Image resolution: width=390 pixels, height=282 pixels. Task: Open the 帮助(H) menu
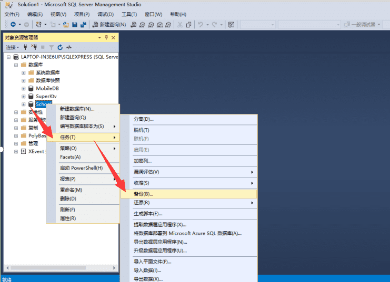click(x=178, y=14)
